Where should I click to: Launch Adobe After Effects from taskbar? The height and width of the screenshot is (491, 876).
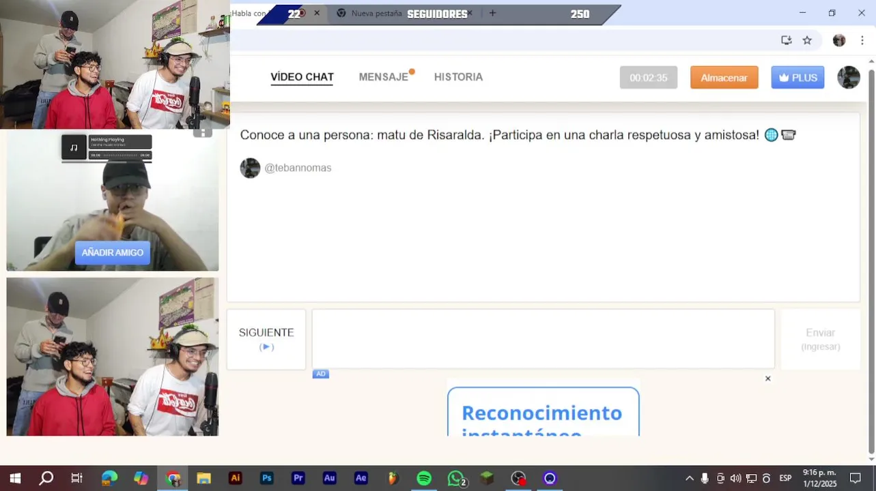pos(361,478)
